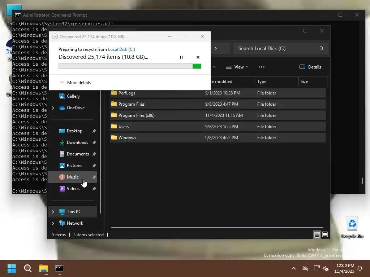Click the Windows folder icon
This screenshot has height=277, width=370.
(114, 137)
